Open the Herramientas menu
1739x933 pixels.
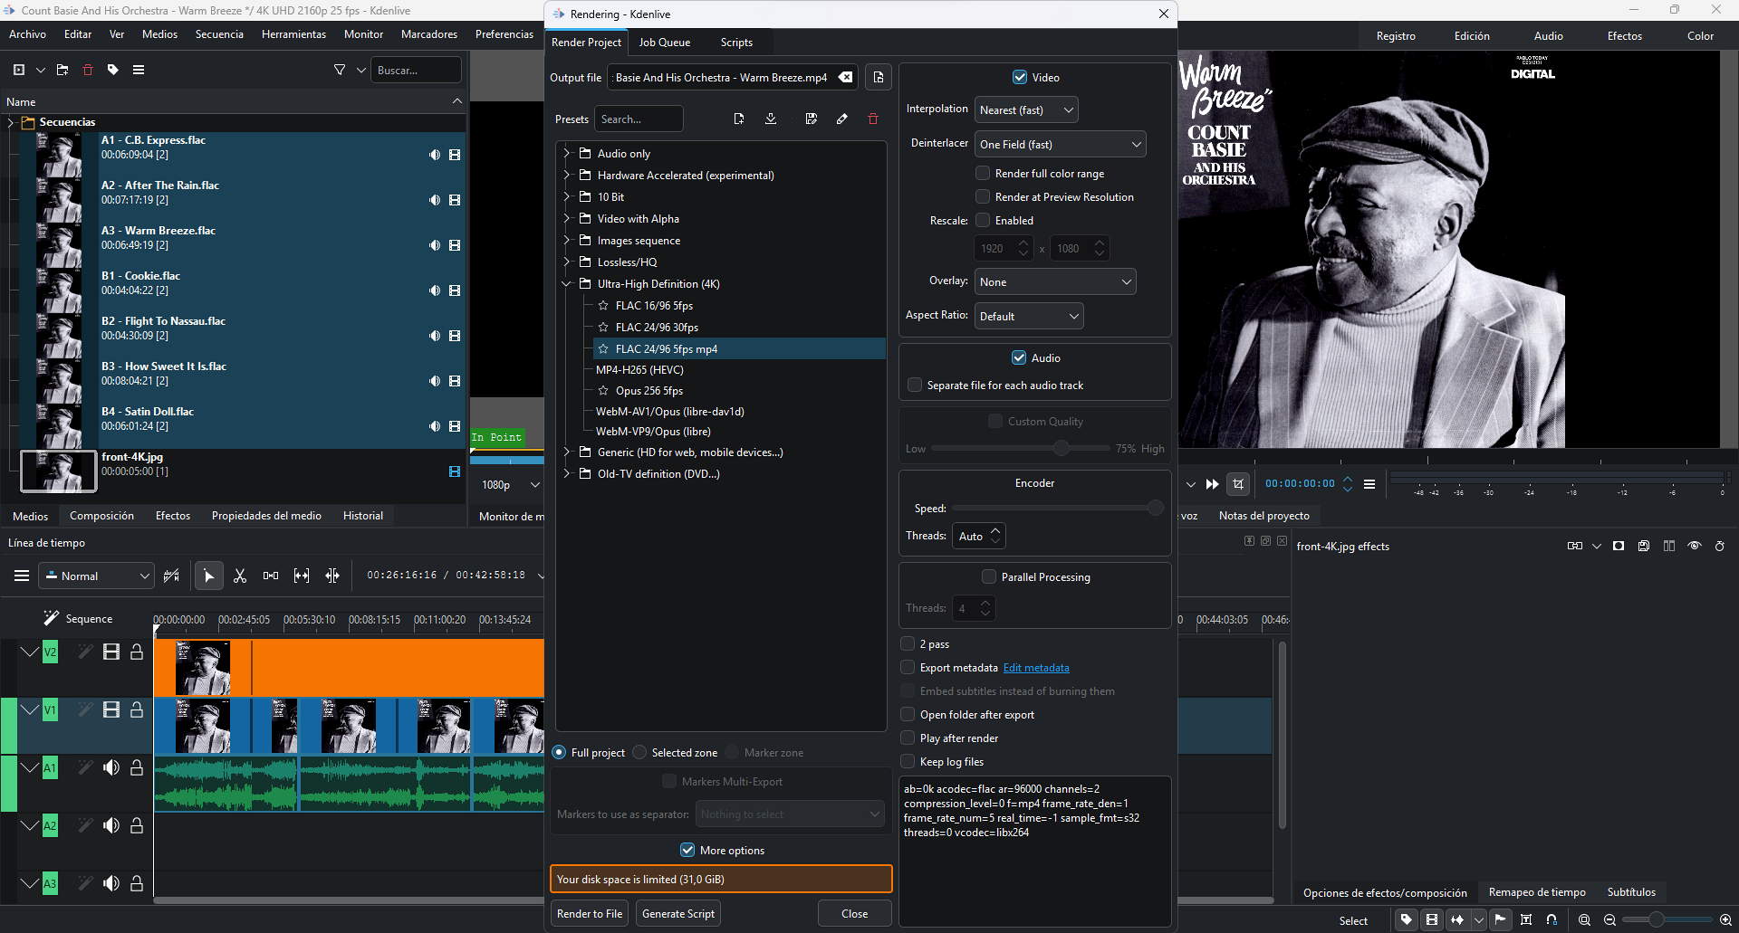click(x=293, y=34)
